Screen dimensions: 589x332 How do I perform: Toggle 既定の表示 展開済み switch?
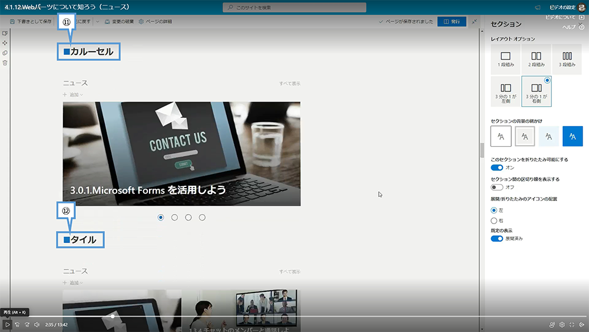[497, 239]
